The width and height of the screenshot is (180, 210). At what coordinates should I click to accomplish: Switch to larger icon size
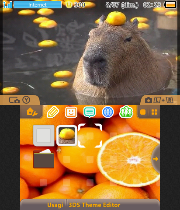143,112
